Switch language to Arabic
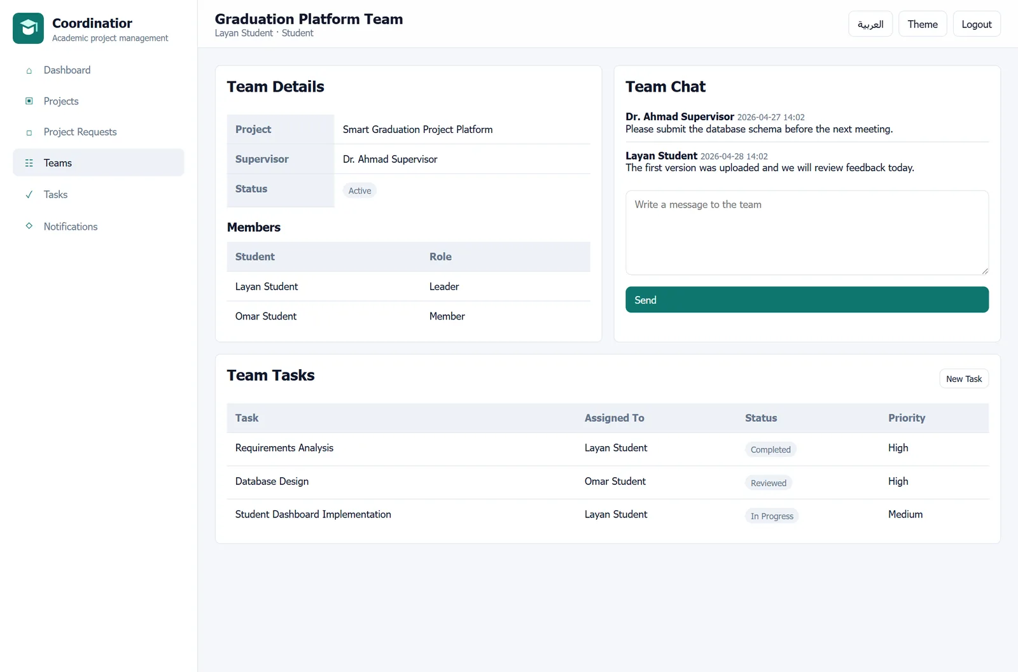The image size is (1018, 672). pyautogui.click(x=870, y=24)
